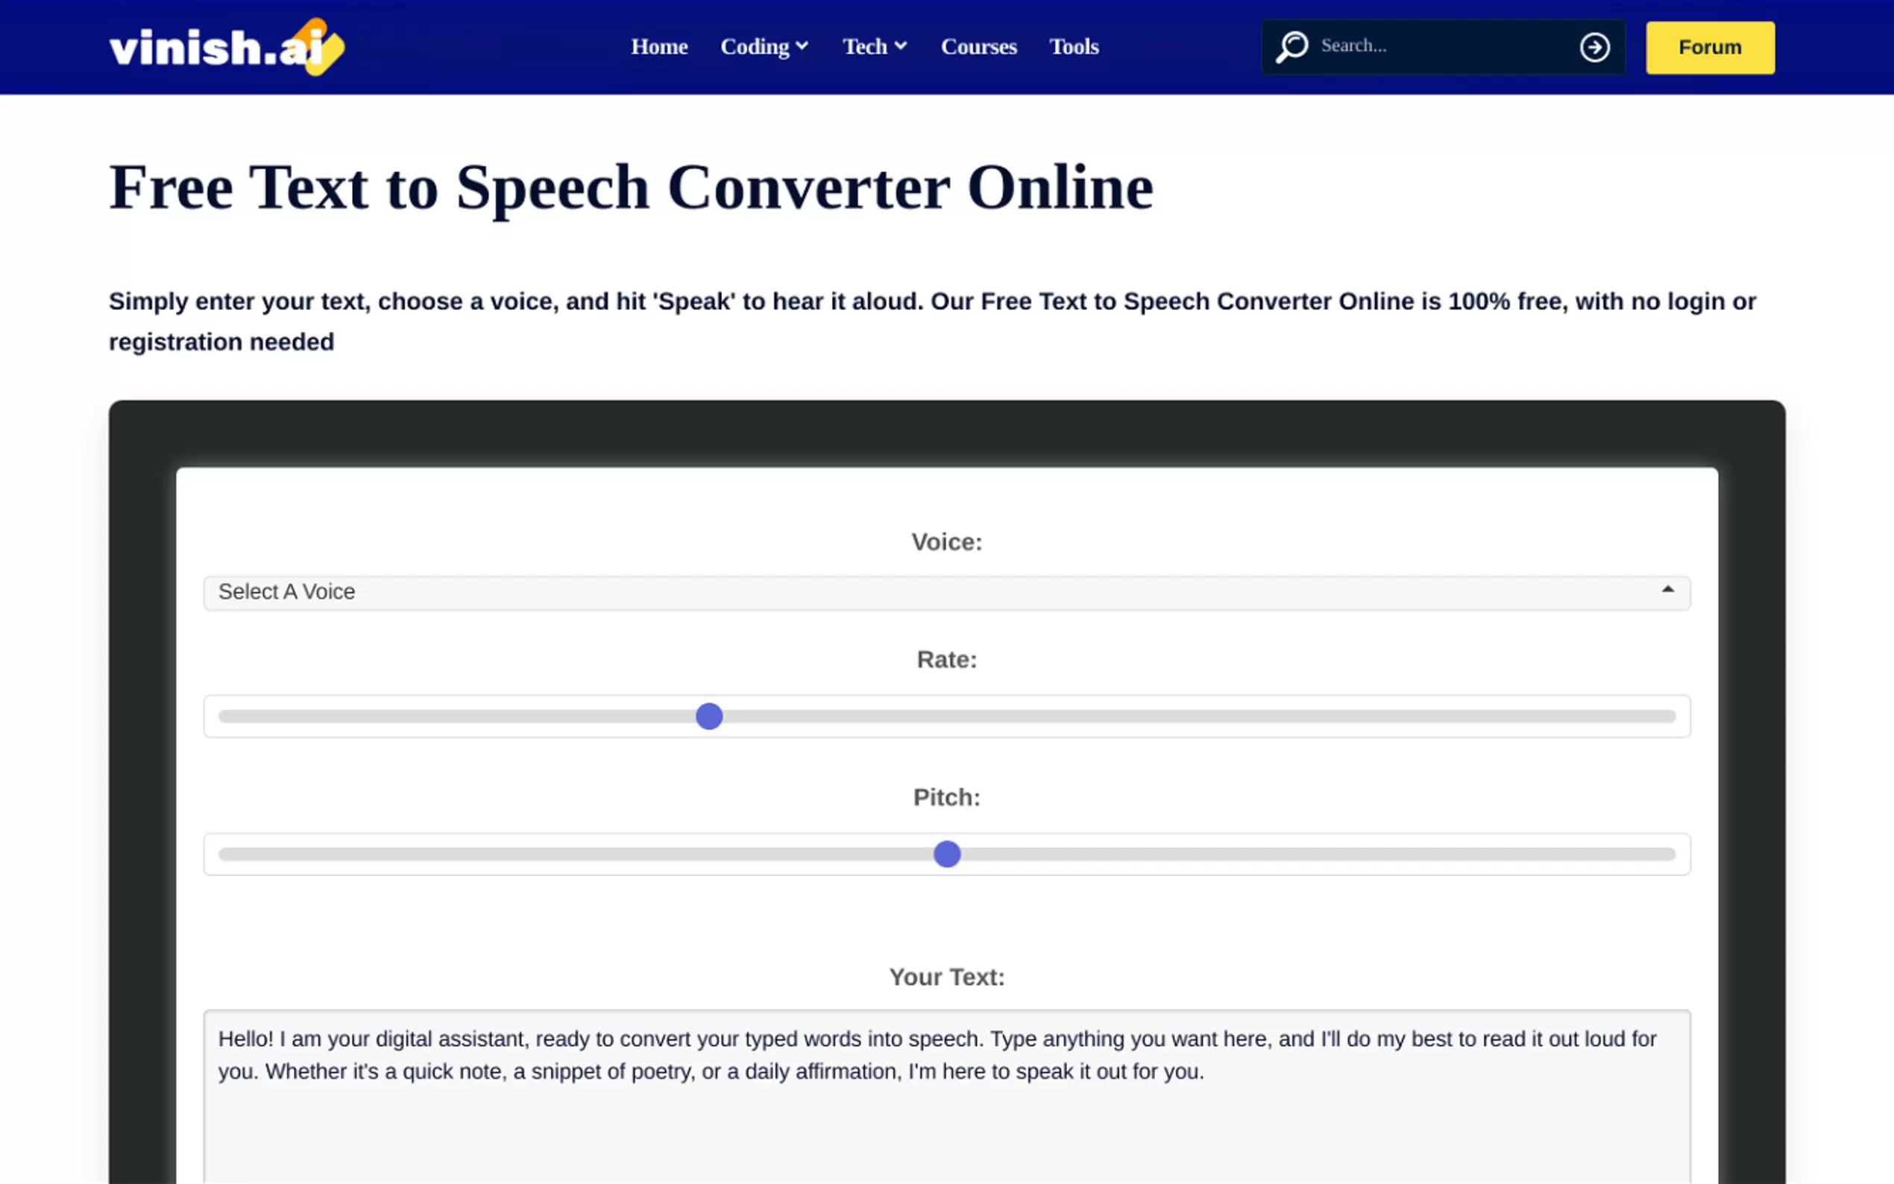Viewport: 1894px width, 1184px height.
Task: Click the Free Text to Speech Converter heading
Action: tap(630, 188)
